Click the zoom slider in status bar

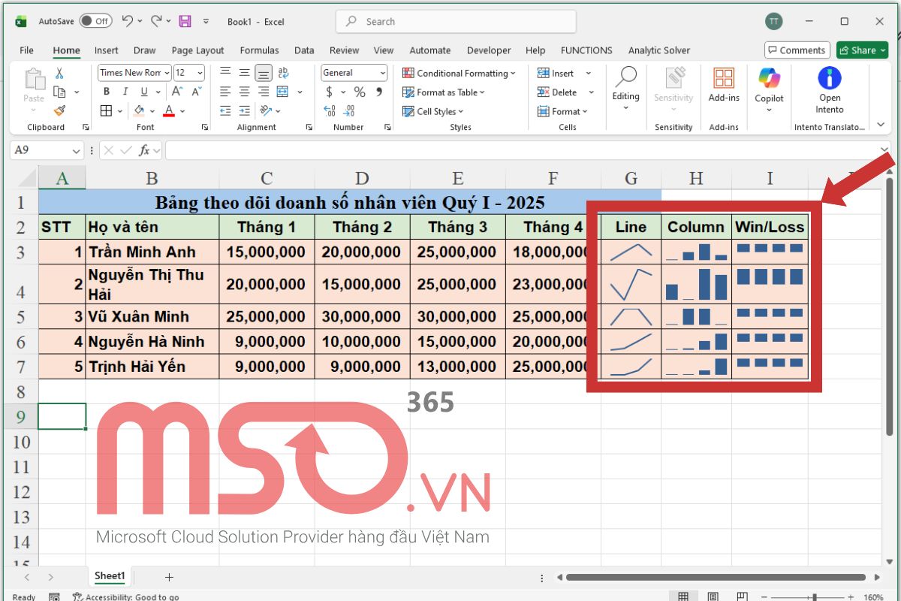coord(813,596)
